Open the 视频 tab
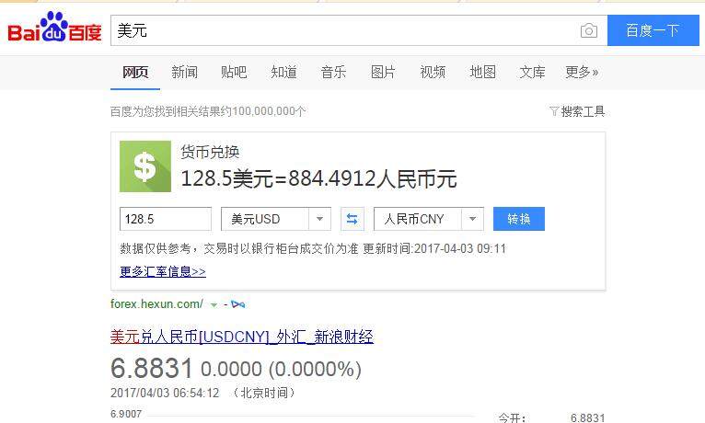 pyautogui.click(x=433, y=72)
